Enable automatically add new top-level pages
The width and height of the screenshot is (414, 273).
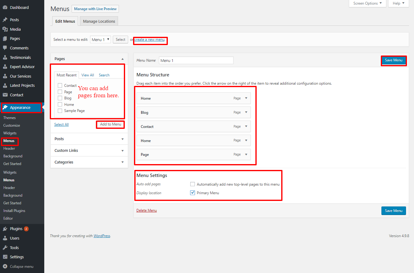(192, 184)
